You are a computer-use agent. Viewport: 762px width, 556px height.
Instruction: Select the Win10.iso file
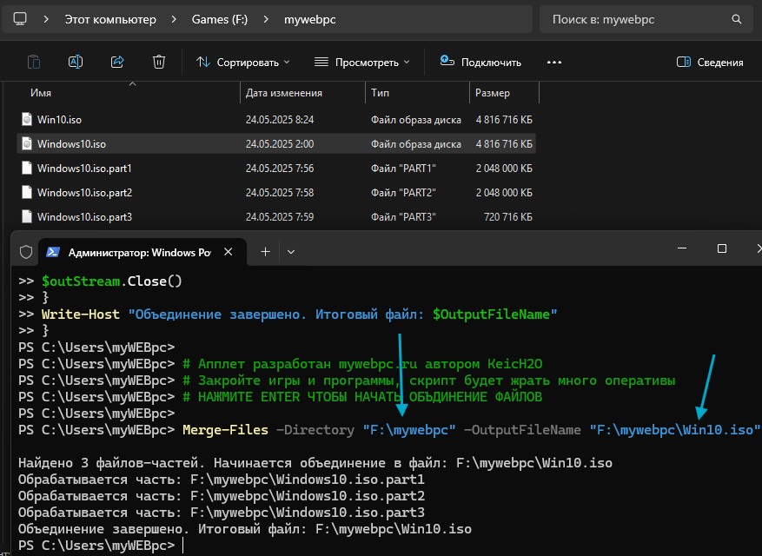tap(276, 120)
